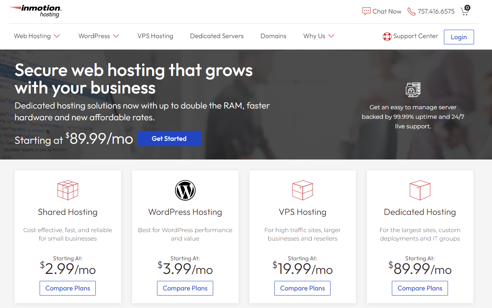The width and height of the screenshot is (492, 308).
Task: Click the VPS Hosting box icon
Action: click(303, 190)
